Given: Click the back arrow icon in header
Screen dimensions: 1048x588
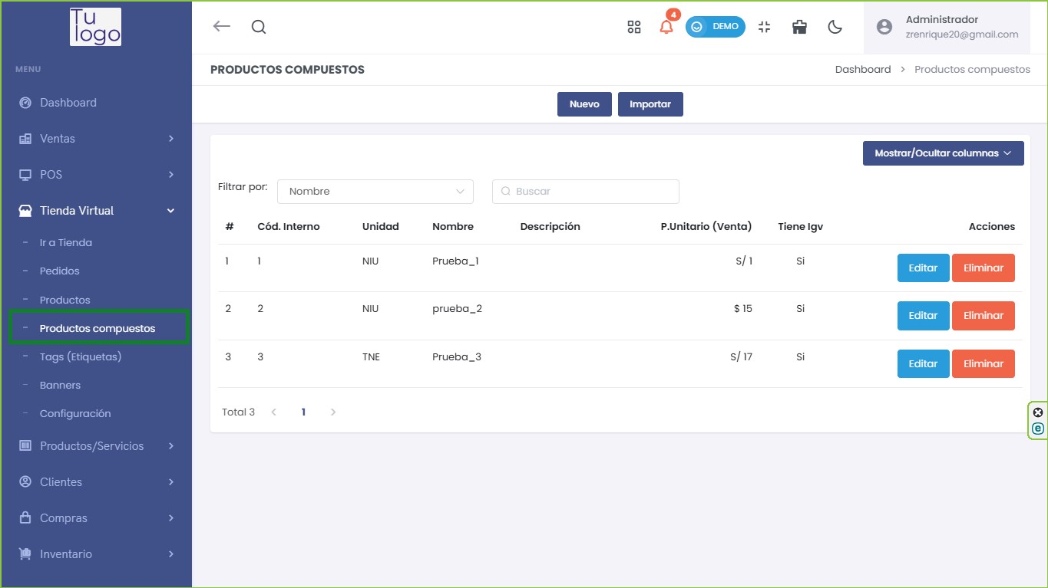Looking at the screenshot, I should [221, 27].
